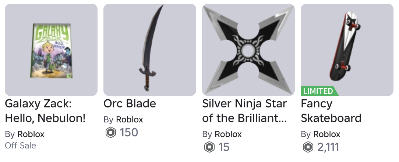Click the 150 price on Orc Blade
399x162 pixels.
[x=129, y=133]
